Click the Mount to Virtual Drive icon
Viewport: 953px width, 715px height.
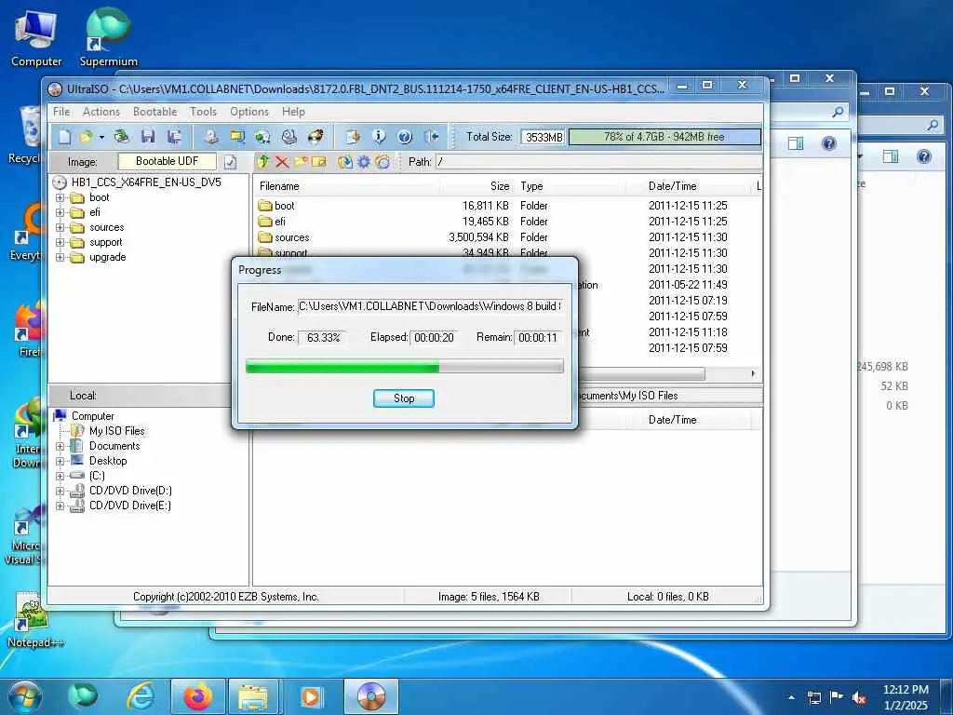pos(289,137)
